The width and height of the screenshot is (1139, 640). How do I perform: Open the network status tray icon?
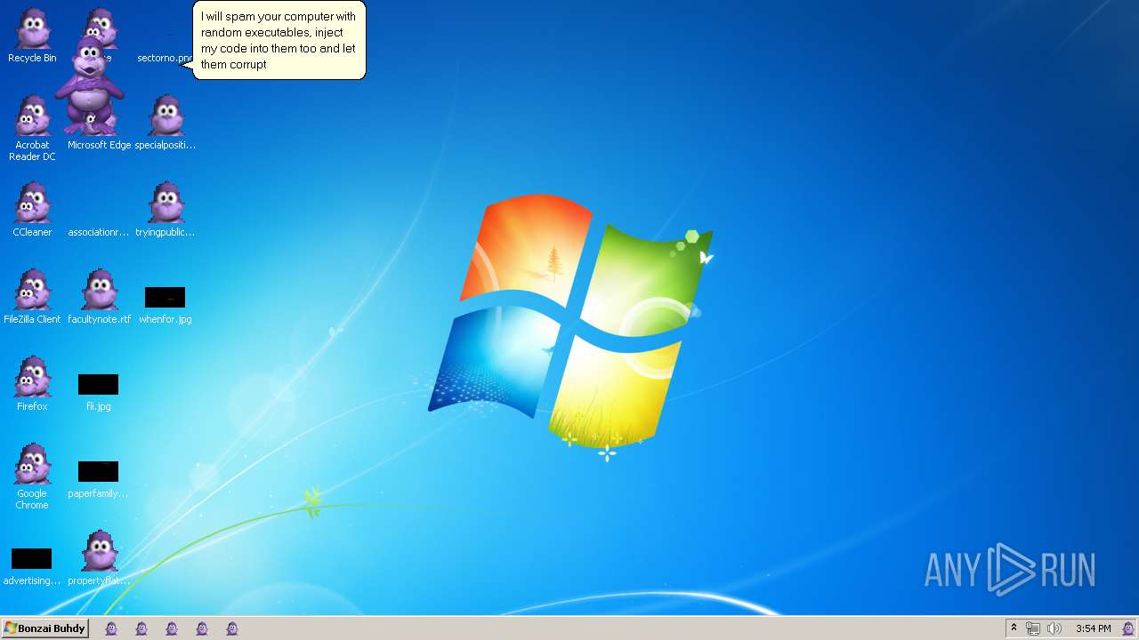(x=1033, y=628)
